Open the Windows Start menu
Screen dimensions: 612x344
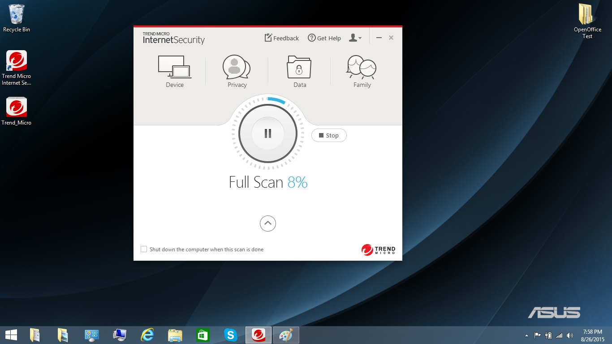pyautogui.click(x=11, y=335)
